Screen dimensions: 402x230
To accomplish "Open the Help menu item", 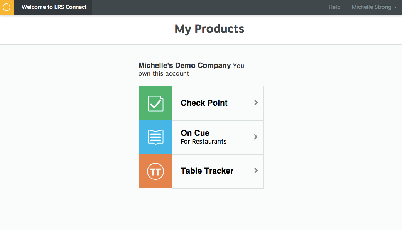I will point(334,7).
